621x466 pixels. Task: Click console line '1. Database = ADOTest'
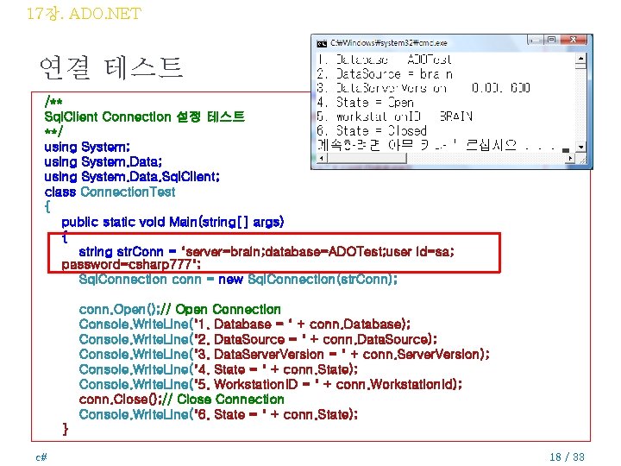[x=384, y=60]
